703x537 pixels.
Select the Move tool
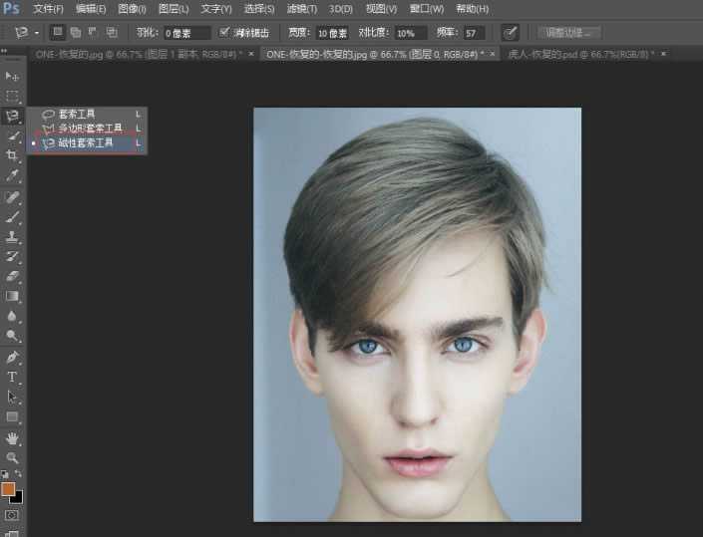pos(12,76)
